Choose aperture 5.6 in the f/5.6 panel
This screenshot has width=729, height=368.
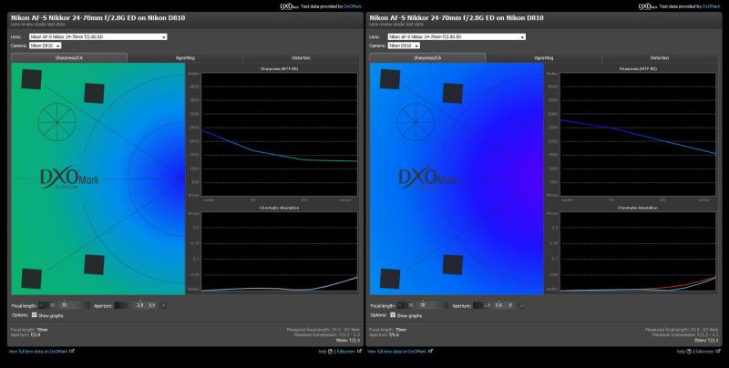pos(498,305)
